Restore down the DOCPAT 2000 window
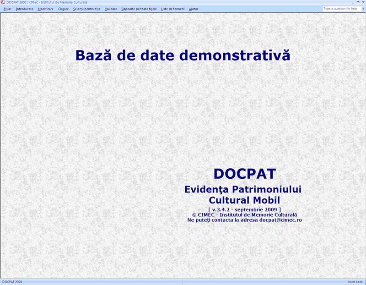Viewport: 366px width, 285px height. pyautogui.click(x=358, y=2)
